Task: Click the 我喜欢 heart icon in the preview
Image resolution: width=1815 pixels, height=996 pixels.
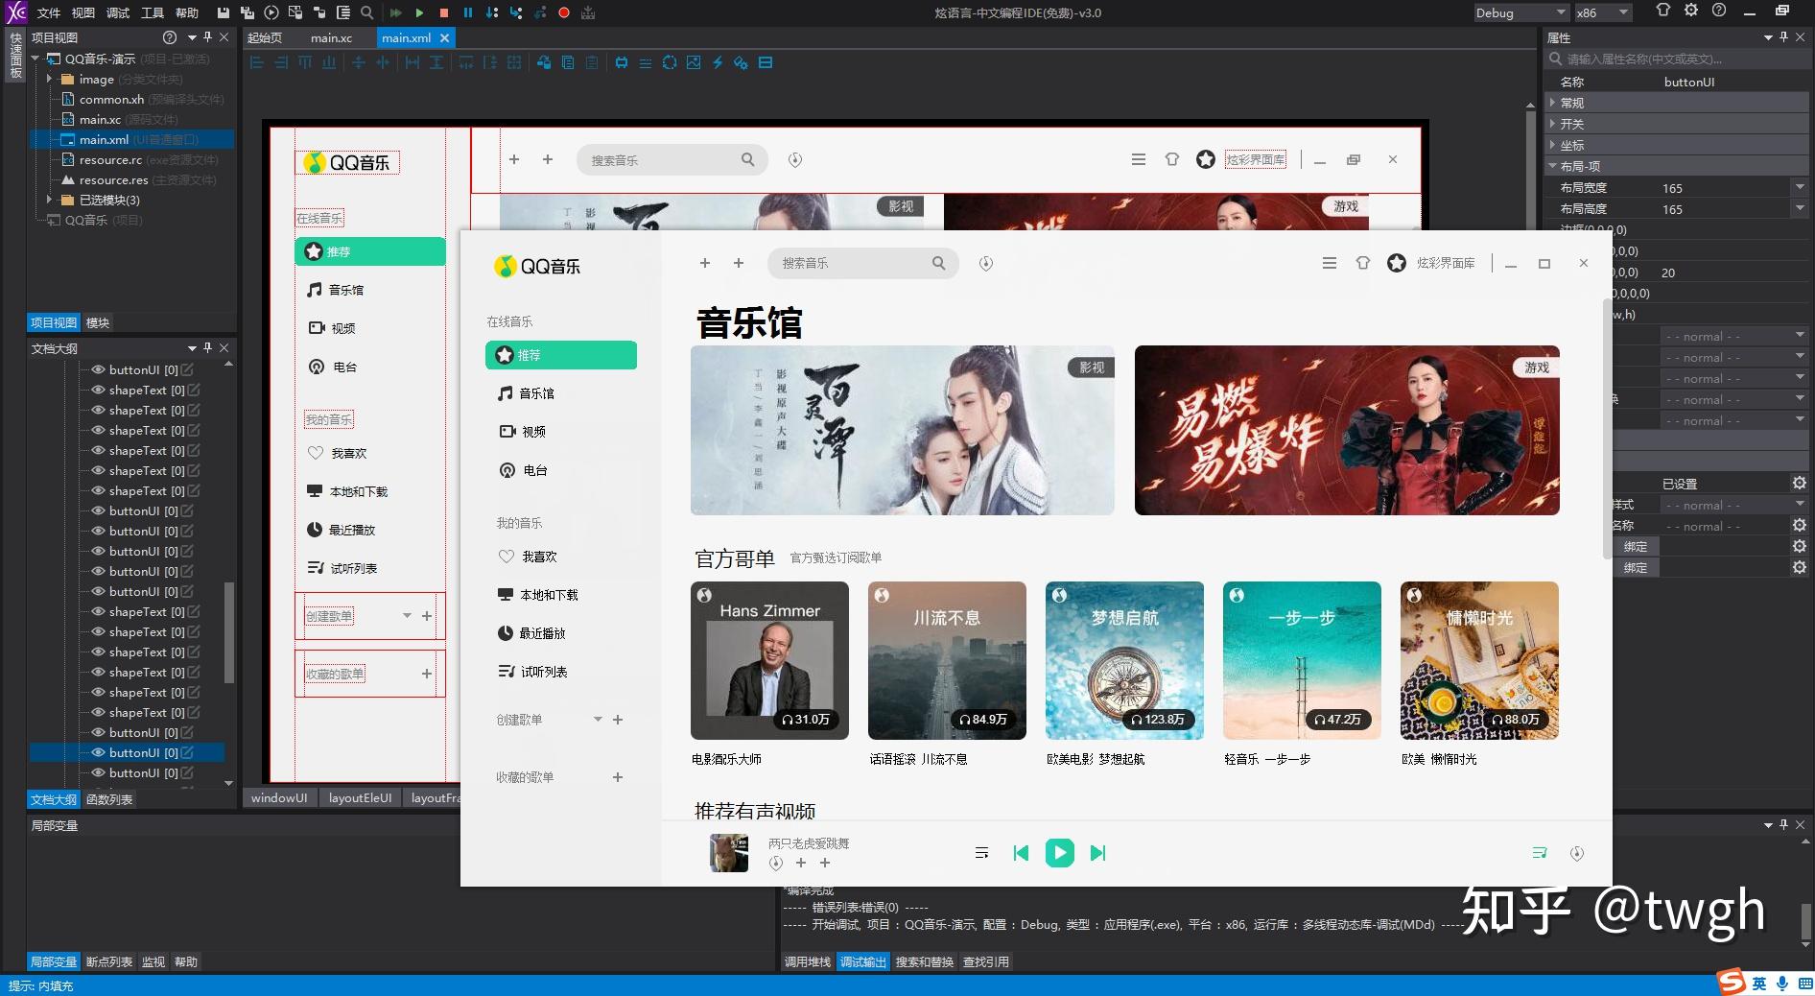Action: tap(507, 556)
